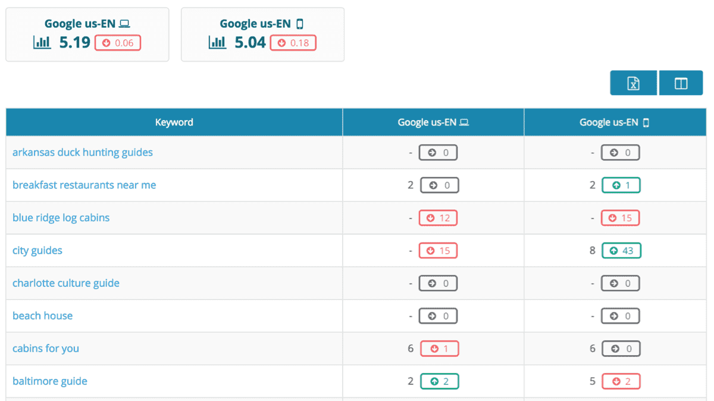Open the Google us-EN desktop summary card
This screenshot has height=401, width=714.
pyautogui.click(x=87, y=34)
